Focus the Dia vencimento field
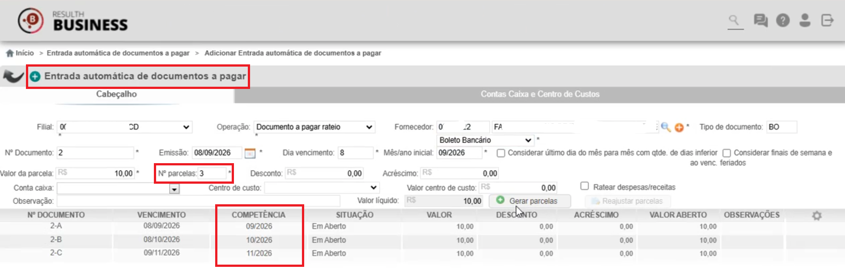 click(356, 153)
